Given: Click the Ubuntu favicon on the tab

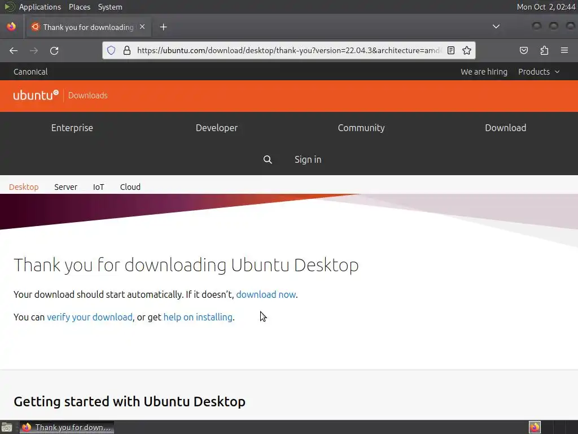Looking at the screenshot, I should [x=36, y=27].
